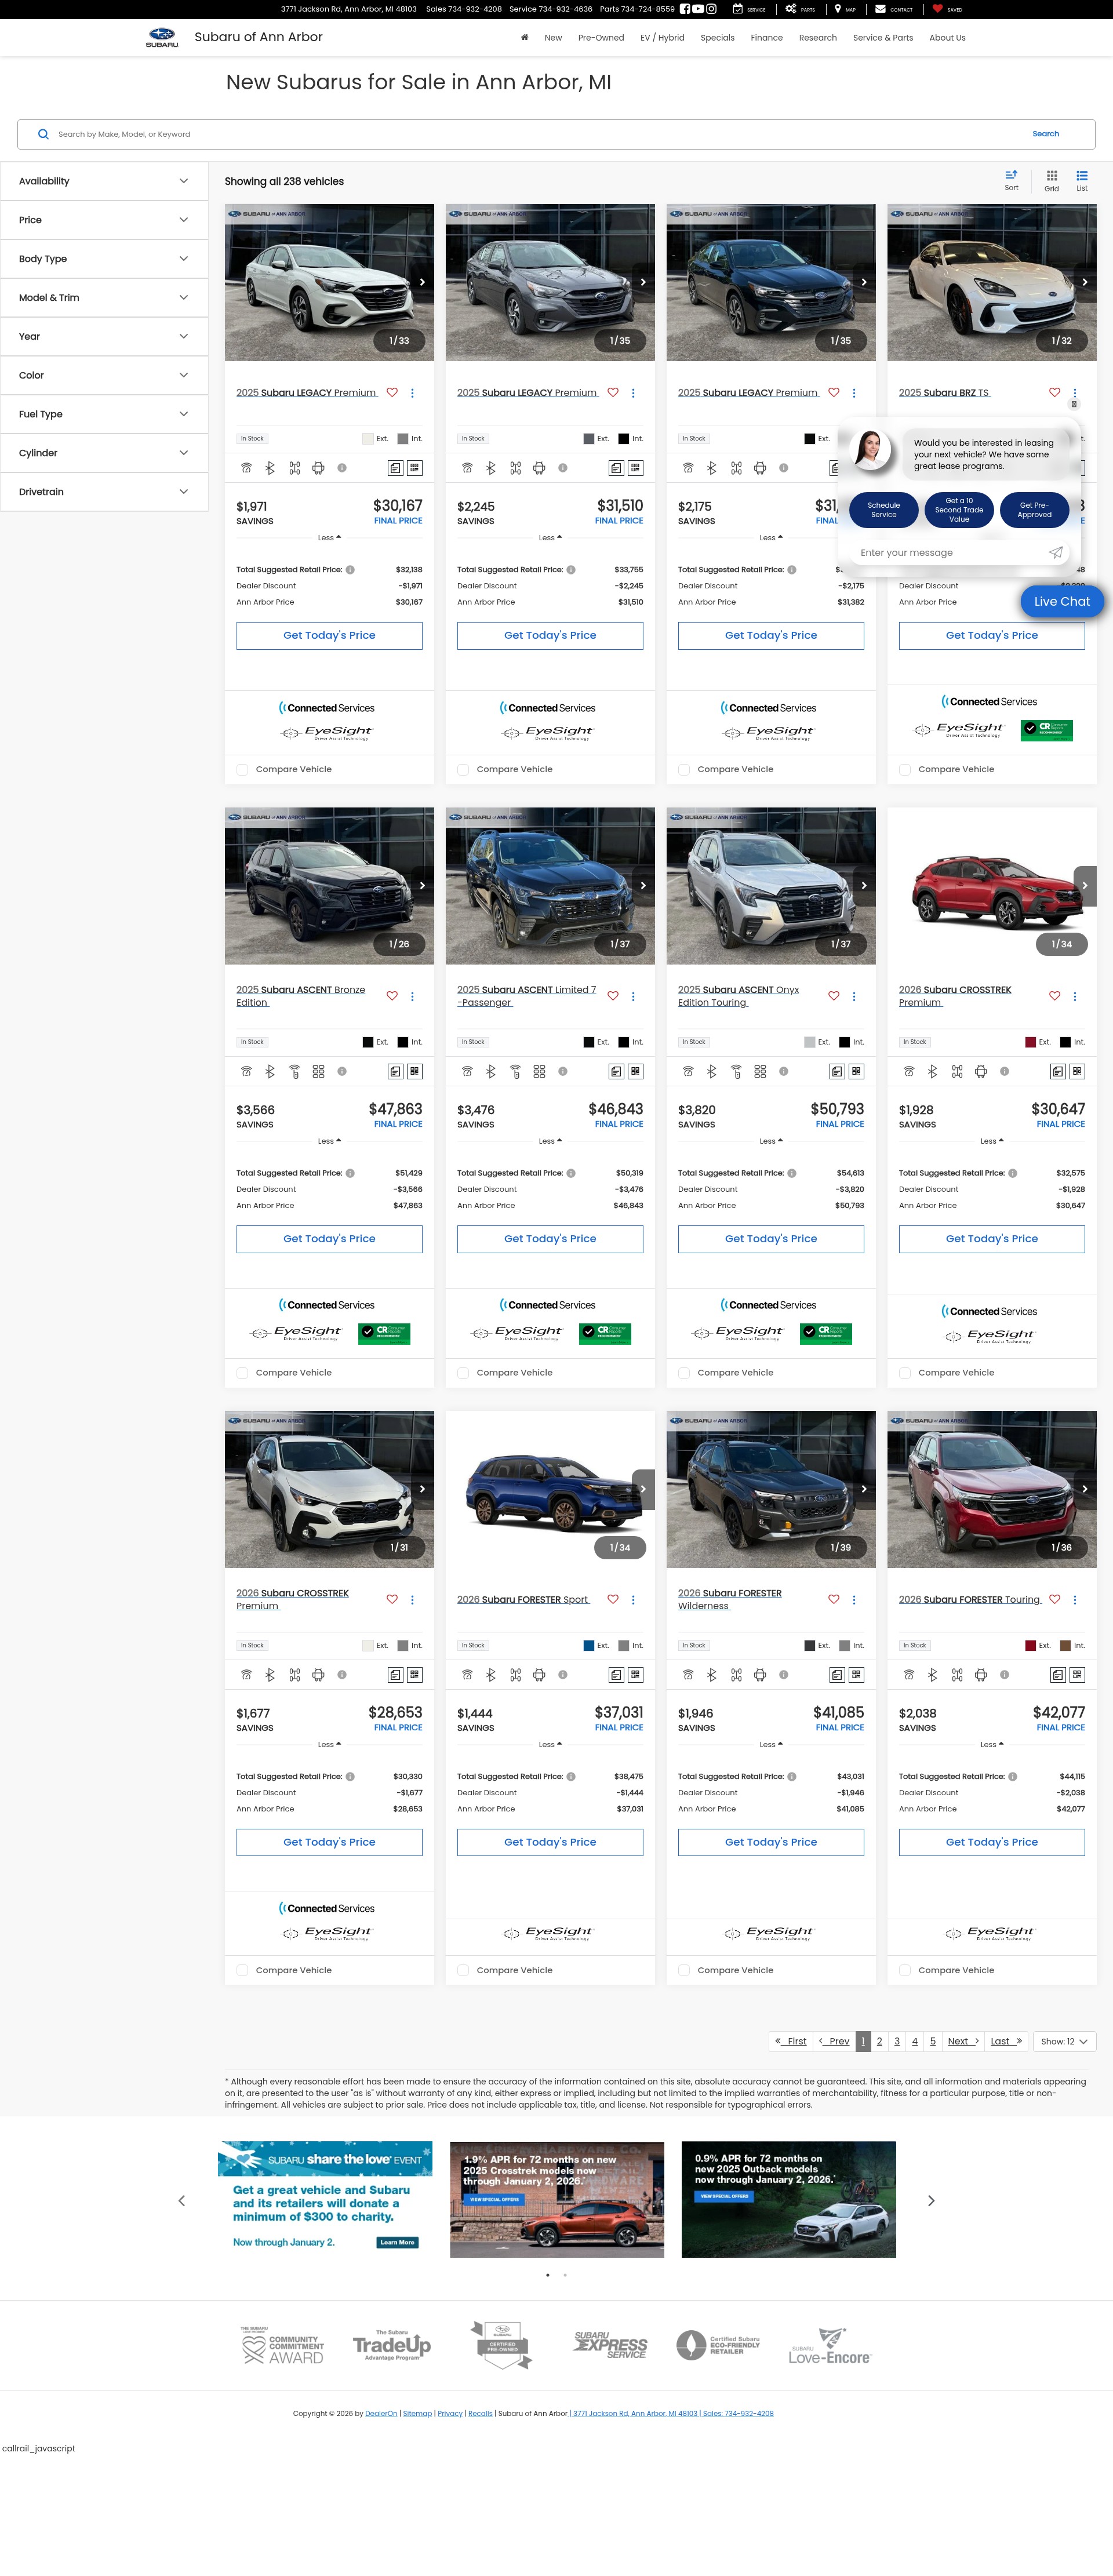Open more options dots on Ascent Onyx Edition
Viewport: 1113px width, 2576px height.
pyautogui.click(x=854, y=996)
